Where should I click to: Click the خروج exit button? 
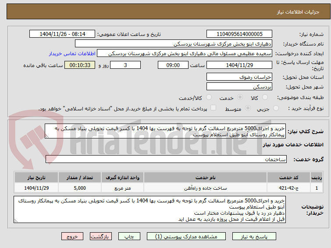coord(72,237)
